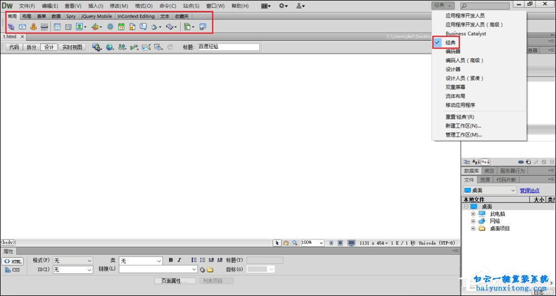The height and width of the screenshot is (296, 556).
Task: Open the 文件(F) menu
Action: [x=27, y=6]
